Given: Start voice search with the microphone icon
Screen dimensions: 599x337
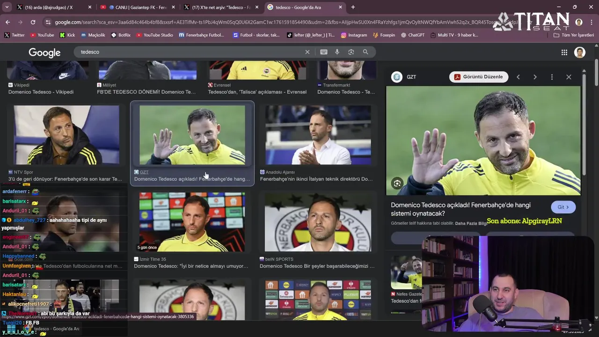Looking at the screenshot, I should [x=337, y=52].
